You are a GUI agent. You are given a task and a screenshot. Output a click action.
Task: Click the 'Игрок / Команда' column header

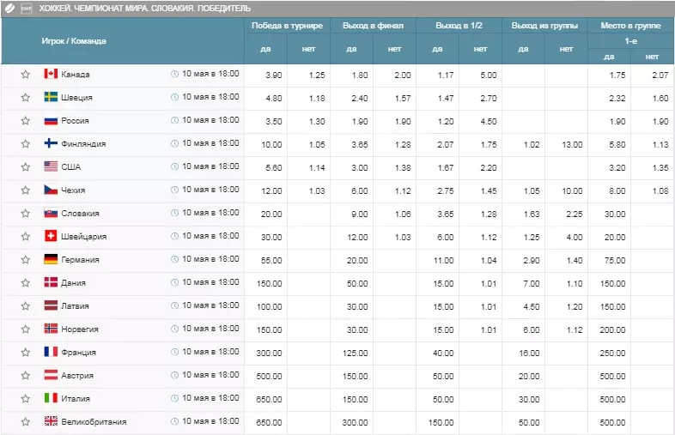(x=74, y=41)
